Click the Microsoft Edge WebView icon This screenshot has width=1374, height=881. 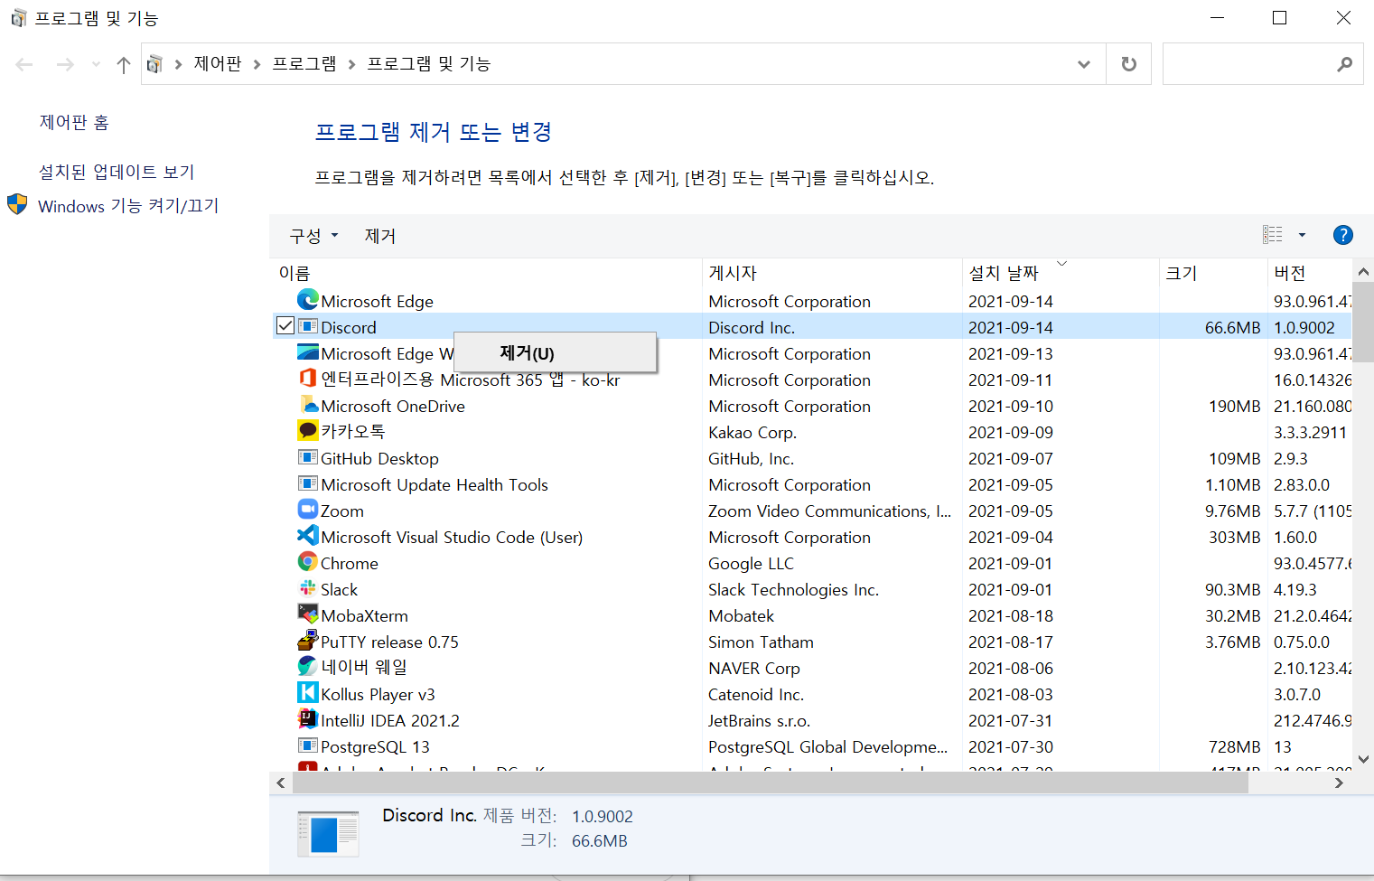click(x=308, y=352)
